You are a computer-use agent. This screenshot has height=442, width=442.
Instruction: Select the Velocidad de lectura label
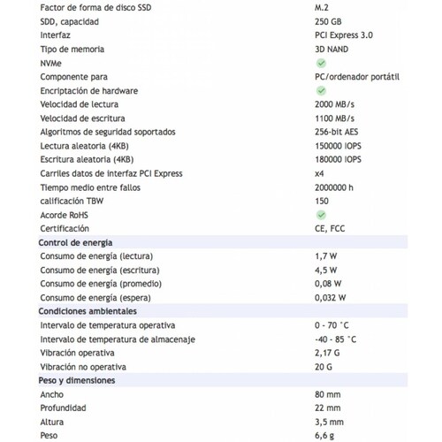[x=80, y=104]
